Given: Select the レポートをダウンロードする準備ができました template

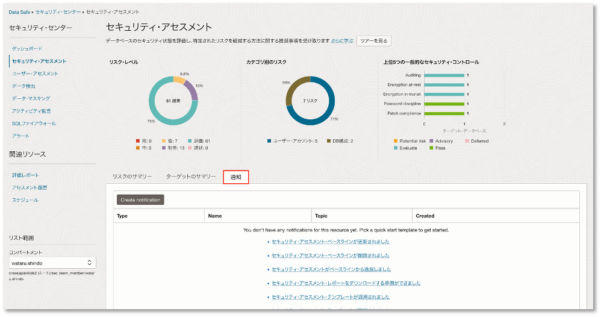Looking at the screenshot, I should pos(346,283).
